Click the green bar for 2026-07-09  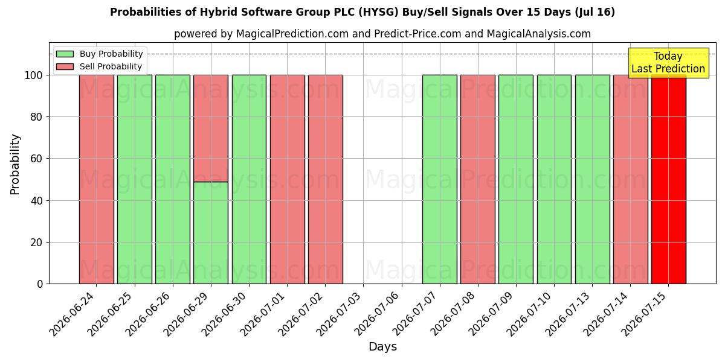[516, 179]
